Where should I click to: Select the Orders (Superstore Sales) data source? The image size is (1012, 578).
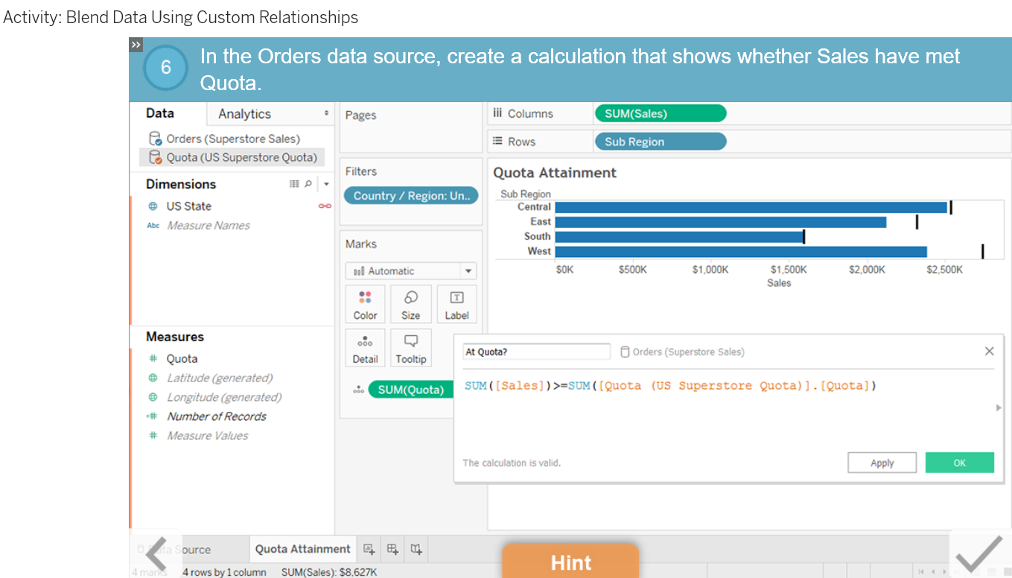click(x=232, y=139)
